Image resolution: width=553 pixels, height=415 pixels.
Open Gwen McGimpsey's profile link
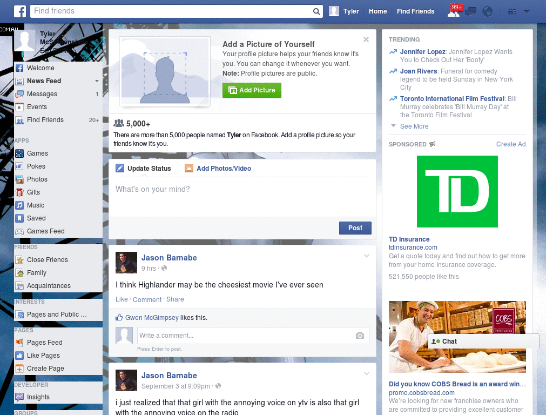click(152, 318)
